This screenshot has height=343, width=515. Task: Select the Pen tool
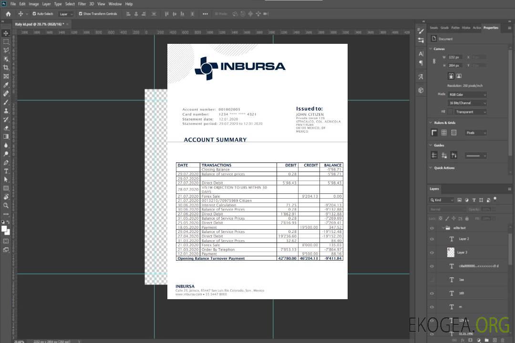(6, 162)
